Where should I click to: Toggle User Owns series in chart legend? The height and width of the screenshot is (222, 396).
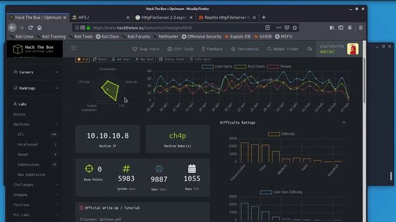click(x=217, y=67)
